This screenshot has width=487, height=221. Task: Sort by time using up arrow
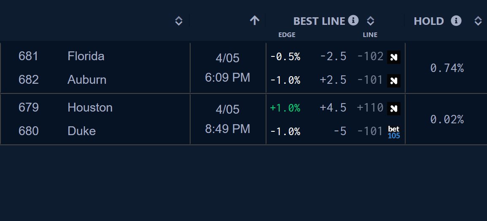tap(254, 21)
